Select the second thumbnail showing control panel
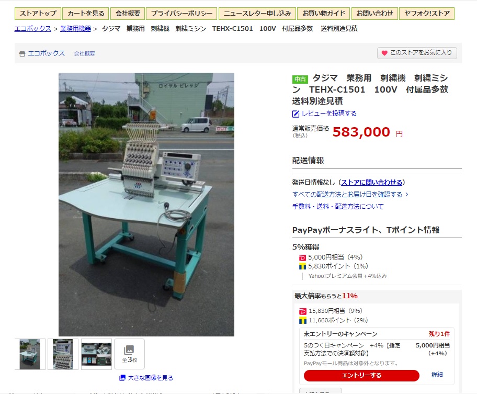 point(63,354)
